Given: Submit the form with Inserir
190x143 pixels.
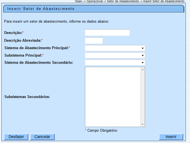Looking at the screenshot, I should click(171, 137).
